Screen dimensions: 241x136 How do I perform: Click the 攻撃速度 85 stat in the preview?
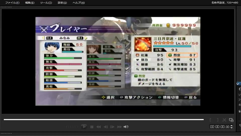(x=182, y=69)
